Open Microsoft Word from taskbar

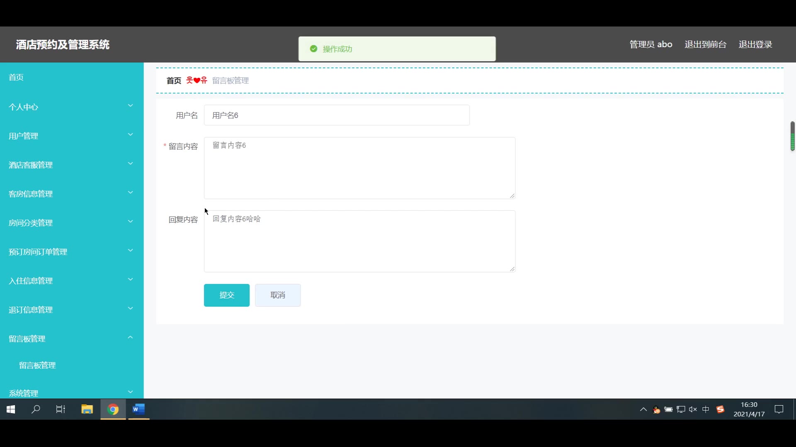click(x=138, y=409)
